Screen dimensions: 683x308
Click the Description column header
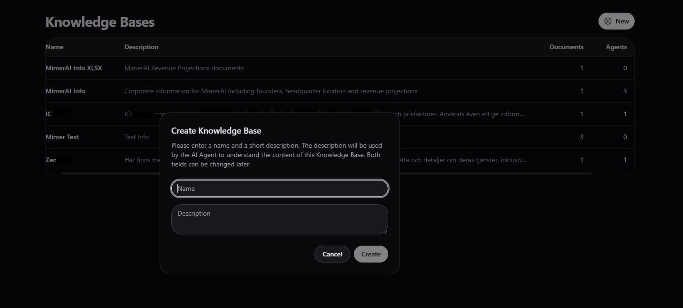point(141,47)
